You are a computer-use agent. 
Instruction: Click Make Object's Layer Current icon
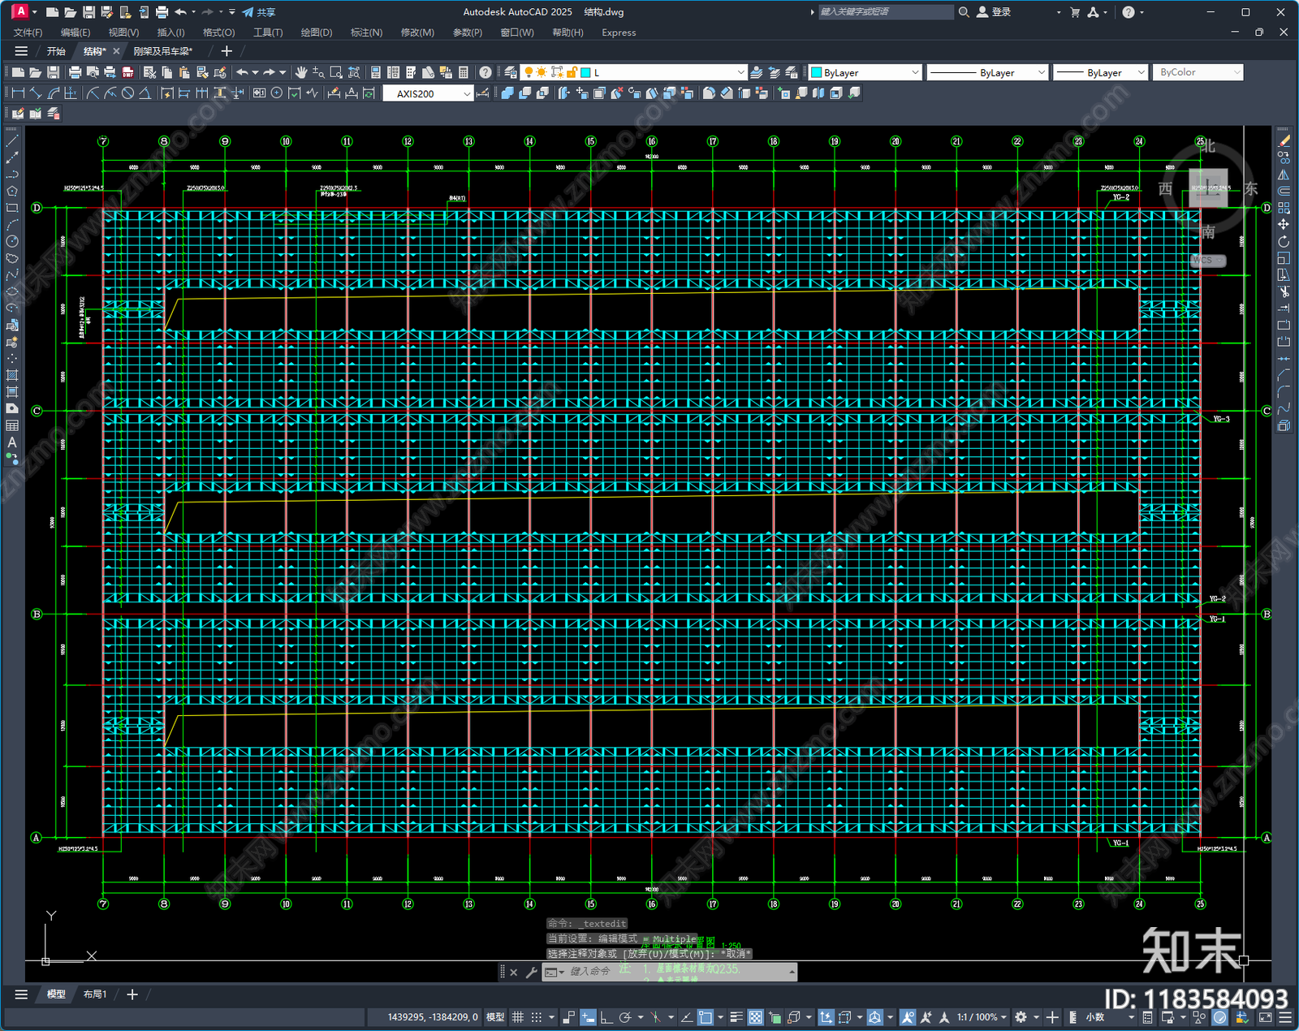coord(757,72)
